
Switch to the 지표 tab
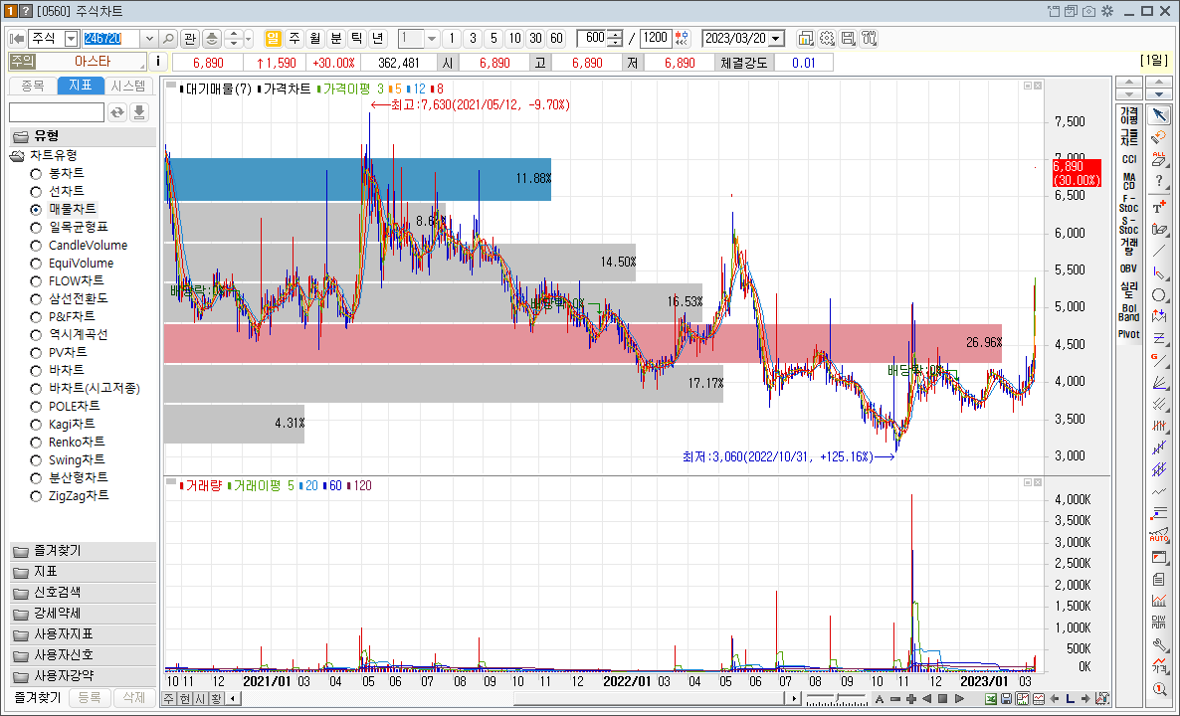tap(80, 86)
